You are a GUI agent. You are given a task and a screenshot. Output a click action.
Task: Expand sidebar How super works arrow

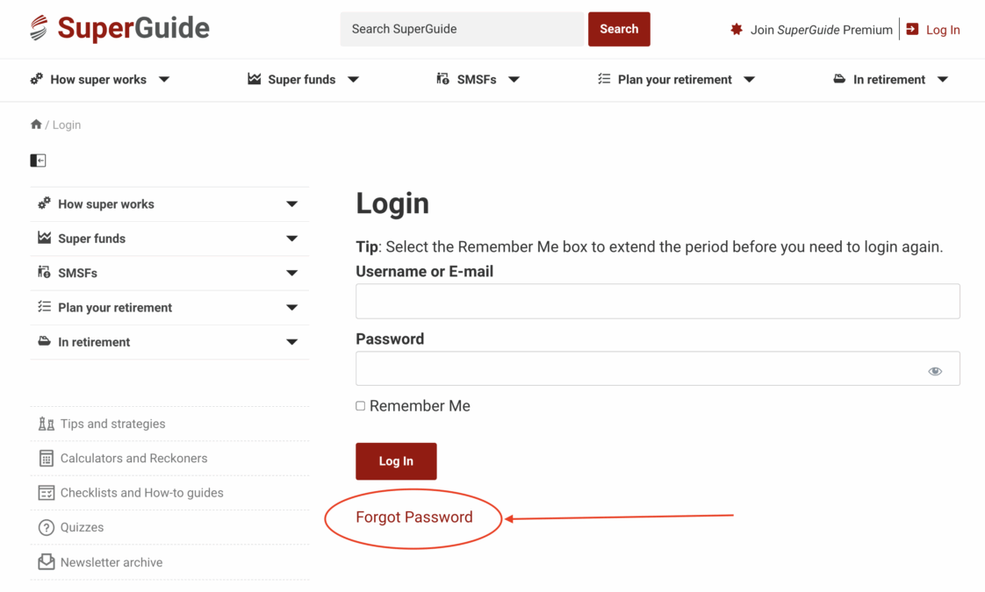(291, 204)
